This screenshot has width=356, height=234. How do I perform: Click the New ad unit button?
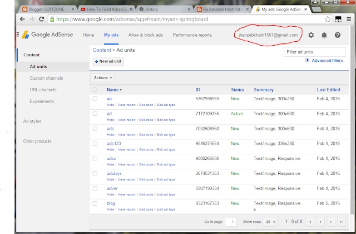point(108,61)
